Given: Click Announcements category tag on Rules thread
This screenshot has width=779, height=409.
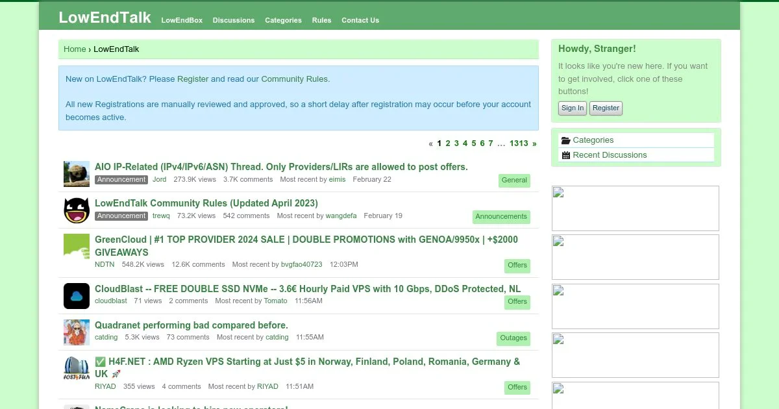Looking at the screenshot, I should pyautogui.click(x=501, y=217).
